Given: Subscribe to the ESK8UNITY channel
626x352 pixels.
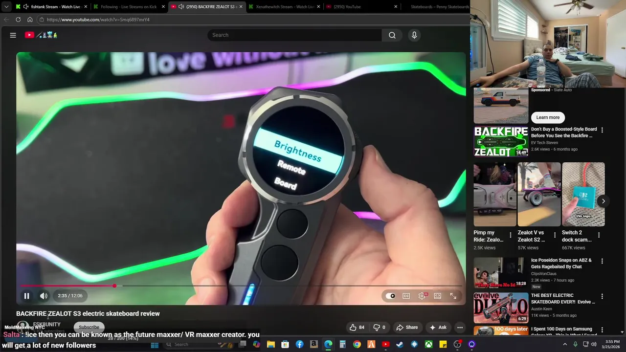Looking at the screenshot, I should 89,327.
